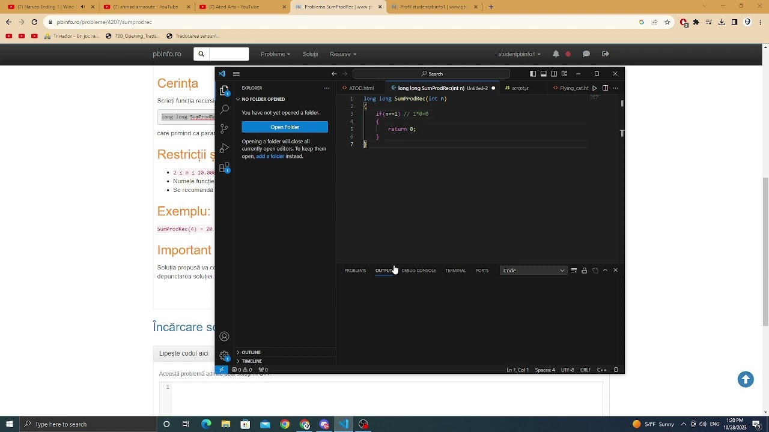Switch to Profil studentpbinfo1 browser tab
The width and height of the screenshot is (769, 432).
coord(433,7)
